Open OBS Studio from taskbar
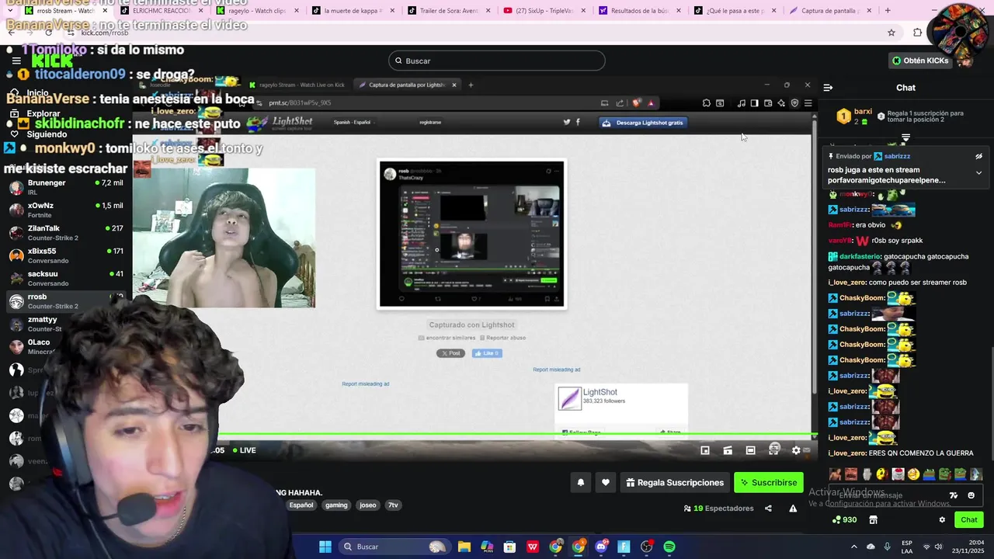The width and height of the screenshot is (994, 559). [647, 547]
